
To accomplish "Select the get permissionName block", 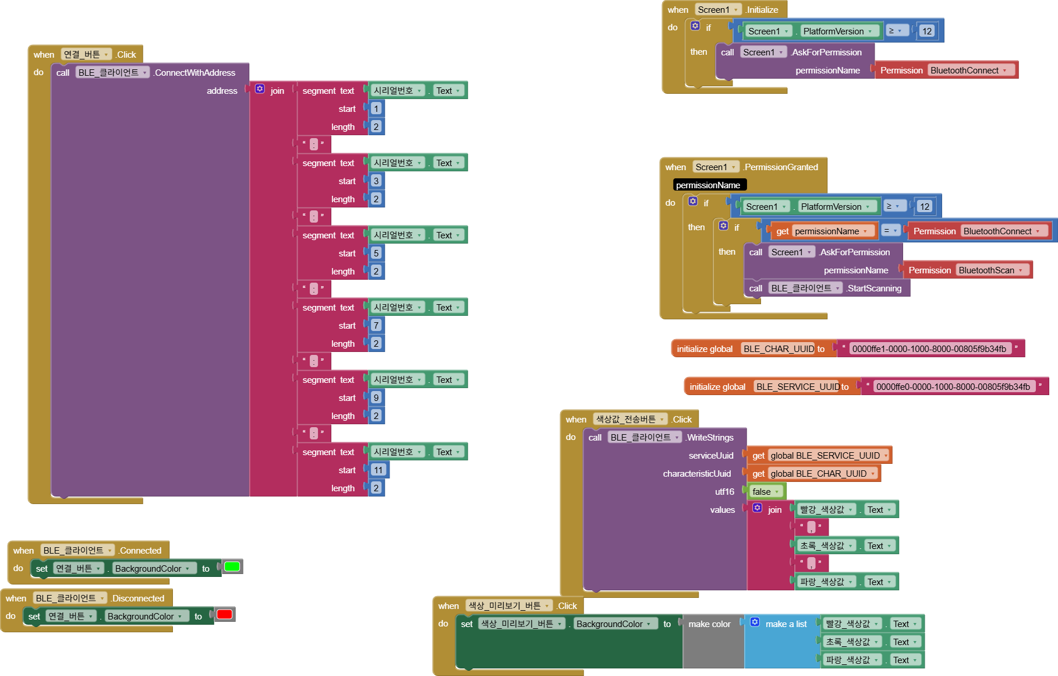I will (823, 231).
